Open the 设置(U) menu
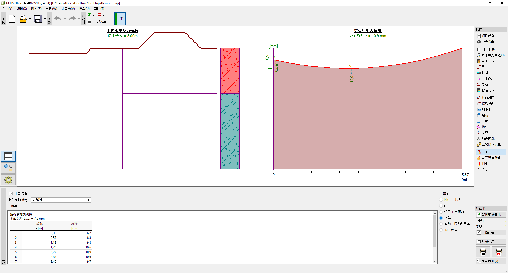 pyautogui.click(x=84, y=9)
